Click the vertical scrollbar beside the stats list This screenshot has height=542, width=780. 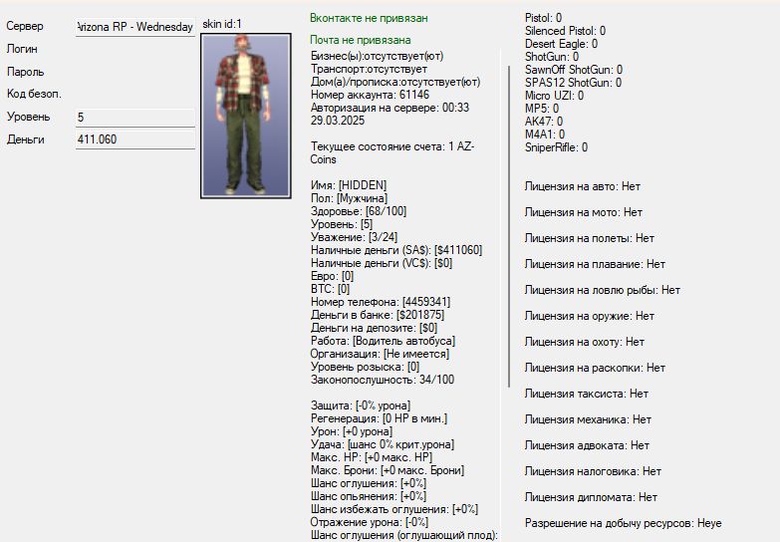pyautogui.click(x=509, y=226)
